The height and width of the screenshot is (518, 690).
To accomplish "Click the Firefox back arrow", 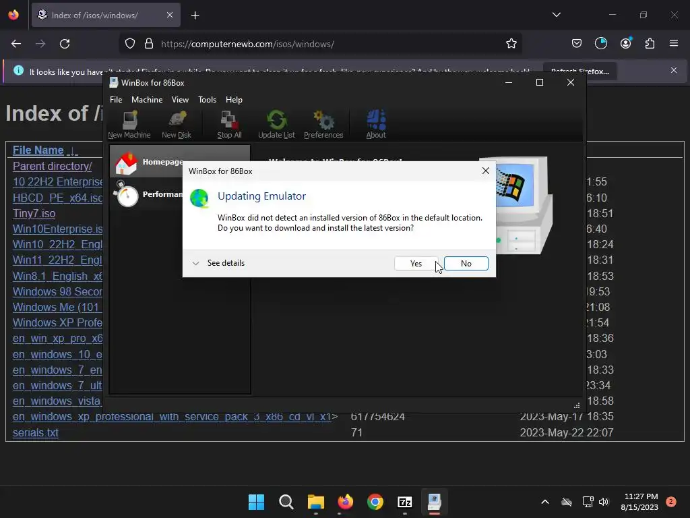I will pyautogui.click(x=16, y=44).
